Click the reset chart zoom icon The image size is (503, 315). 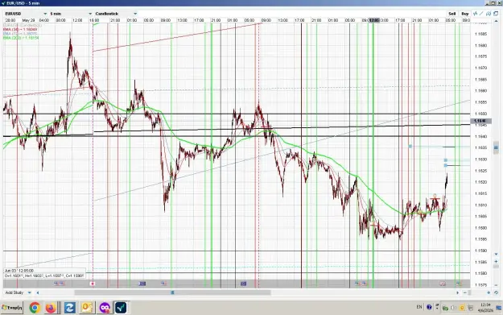[496, 292]
